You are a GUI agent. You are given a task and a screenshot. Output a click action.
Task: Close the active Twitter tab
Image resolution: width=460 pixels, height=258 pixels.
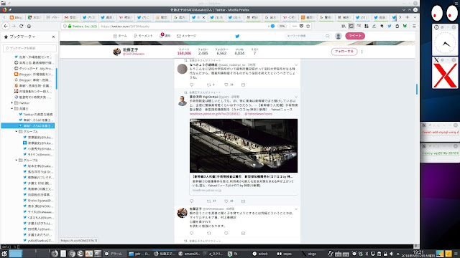click(x=203, y=17)
